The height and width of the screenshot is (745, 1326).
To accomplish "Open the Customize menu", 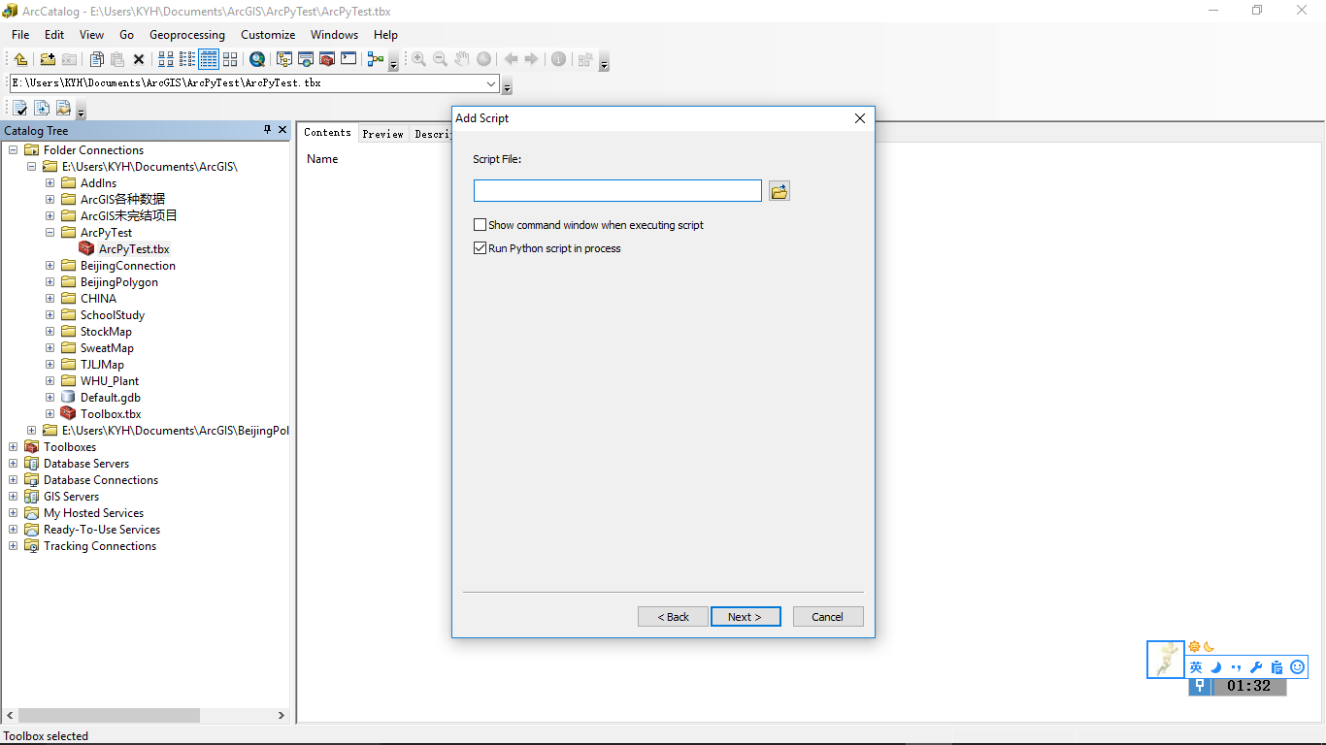I will coord(268,35).
